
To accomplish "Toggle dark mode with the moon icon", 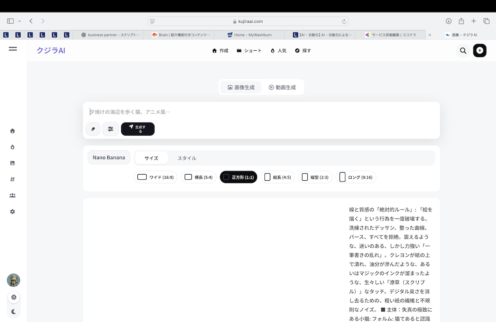I will (x=13, y=312).
